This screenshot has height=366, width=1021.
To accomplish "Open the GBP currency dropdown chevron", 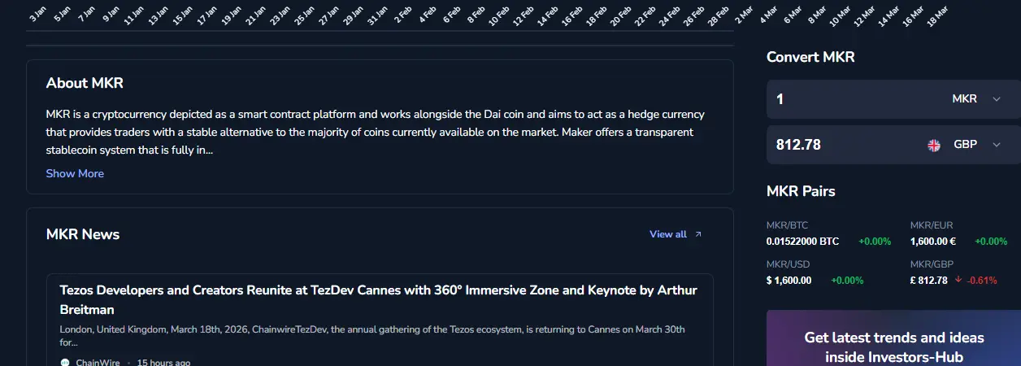I will pos(996,145).
